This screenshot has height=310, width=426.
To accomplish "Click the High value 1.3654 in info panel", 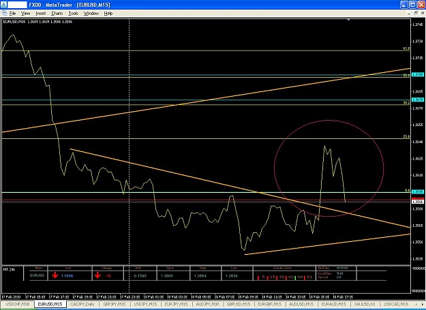I will (200, 276).
